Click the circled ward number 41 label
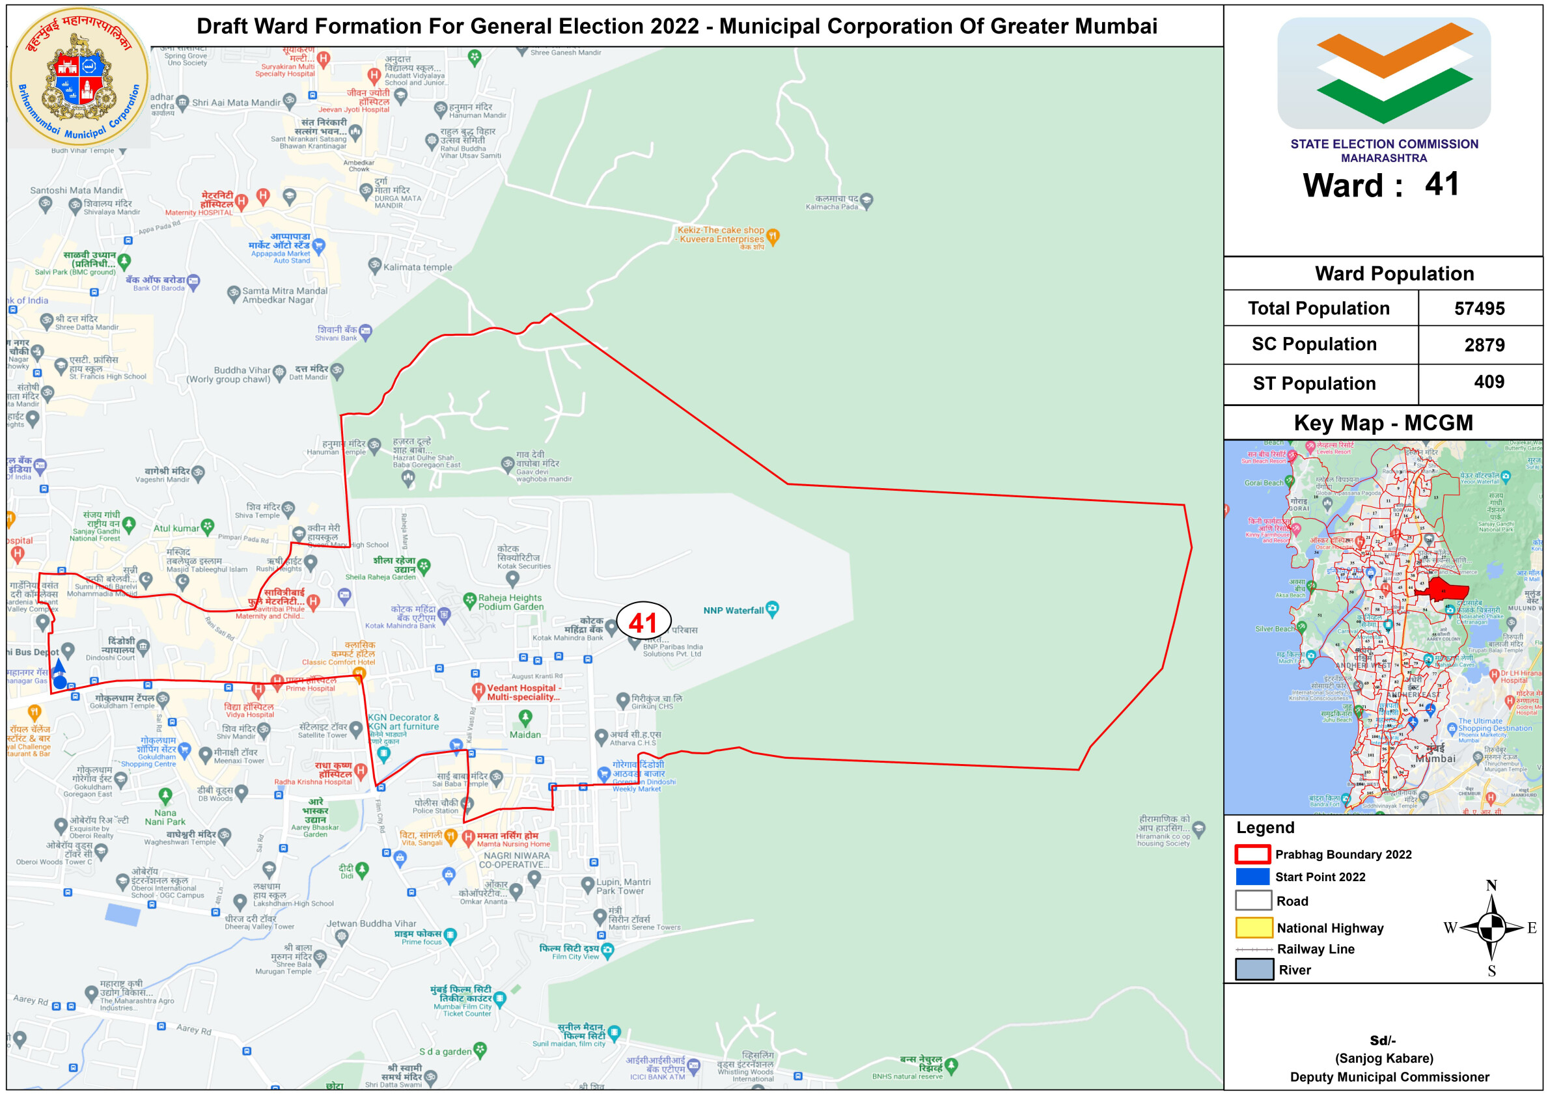Image resolution: width=1548 pixels, height=1094 pixels. (643, 622)
